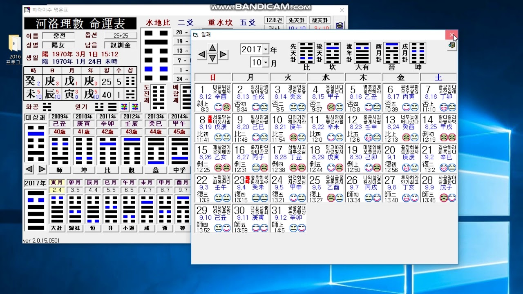
Task: Click the previous-month left arrow in 일괘 window
Action: pyautogui.click(x=201, y=54)
